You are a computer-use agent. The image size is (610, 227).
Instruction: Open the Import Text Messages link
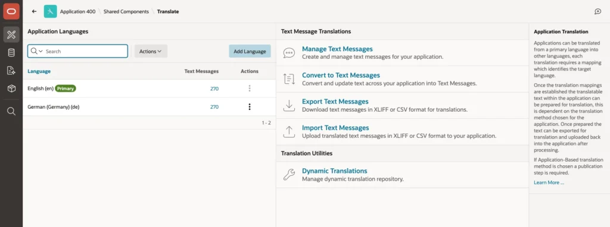pos(335,128)
